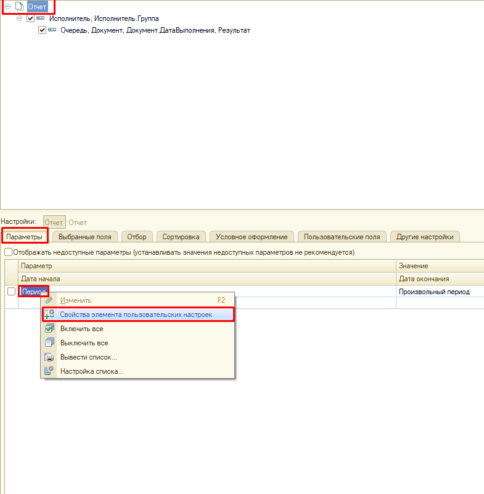Tick the Период parameter checkbox
This screenshot has height=494, width=484.
[11, 292]
